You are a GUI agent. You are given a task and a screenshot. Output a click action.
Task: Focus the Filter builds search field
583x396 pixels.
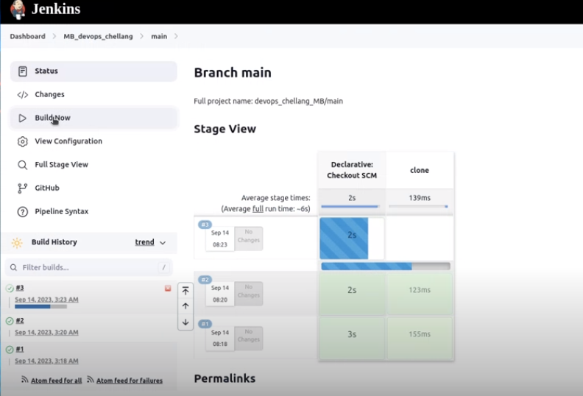click(x=89, y=267)
